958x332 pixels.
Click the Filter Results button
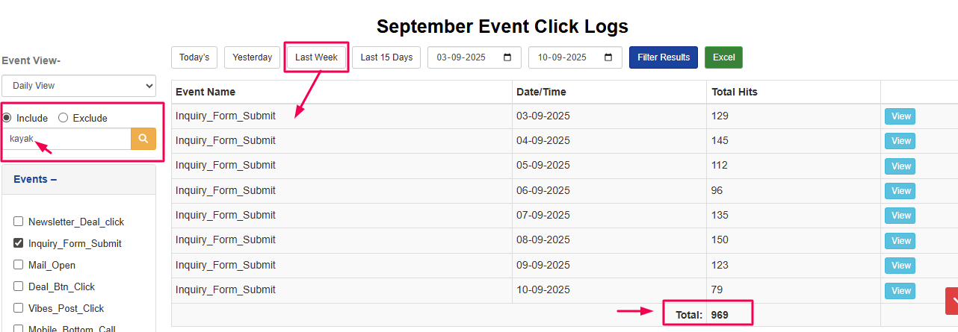click(664, 57)
